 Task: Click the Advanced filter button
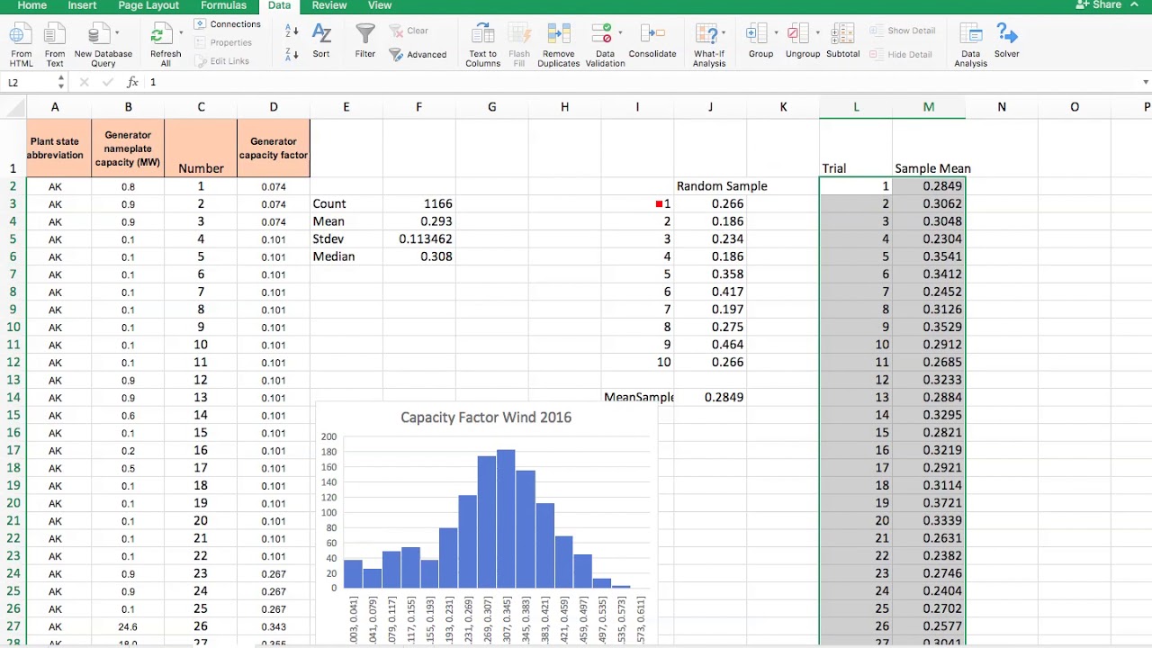[x=418, y=55]
